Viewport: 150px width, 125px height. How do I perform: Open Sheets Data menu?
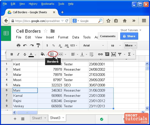pos(76,37)
